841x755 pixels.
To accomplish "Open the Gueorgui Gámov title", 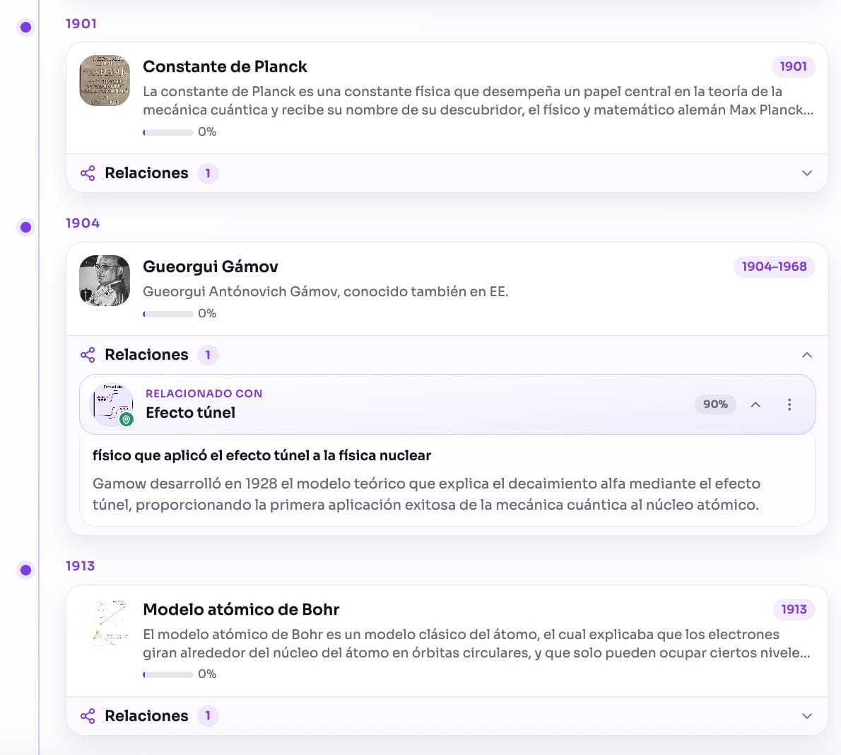I will point(211,267).
